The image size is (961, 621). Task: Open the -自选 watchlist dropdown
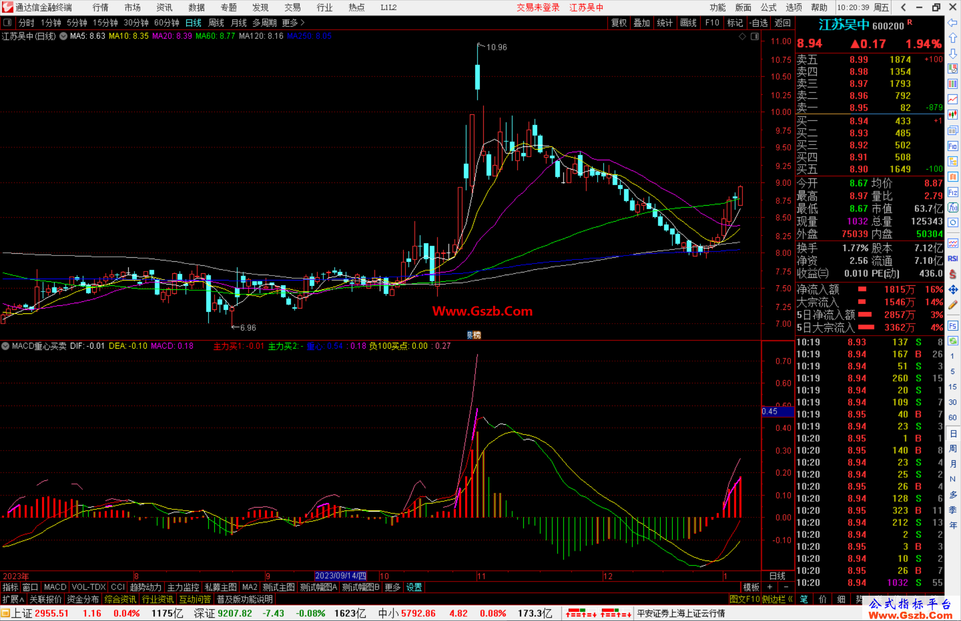point(758,23)
